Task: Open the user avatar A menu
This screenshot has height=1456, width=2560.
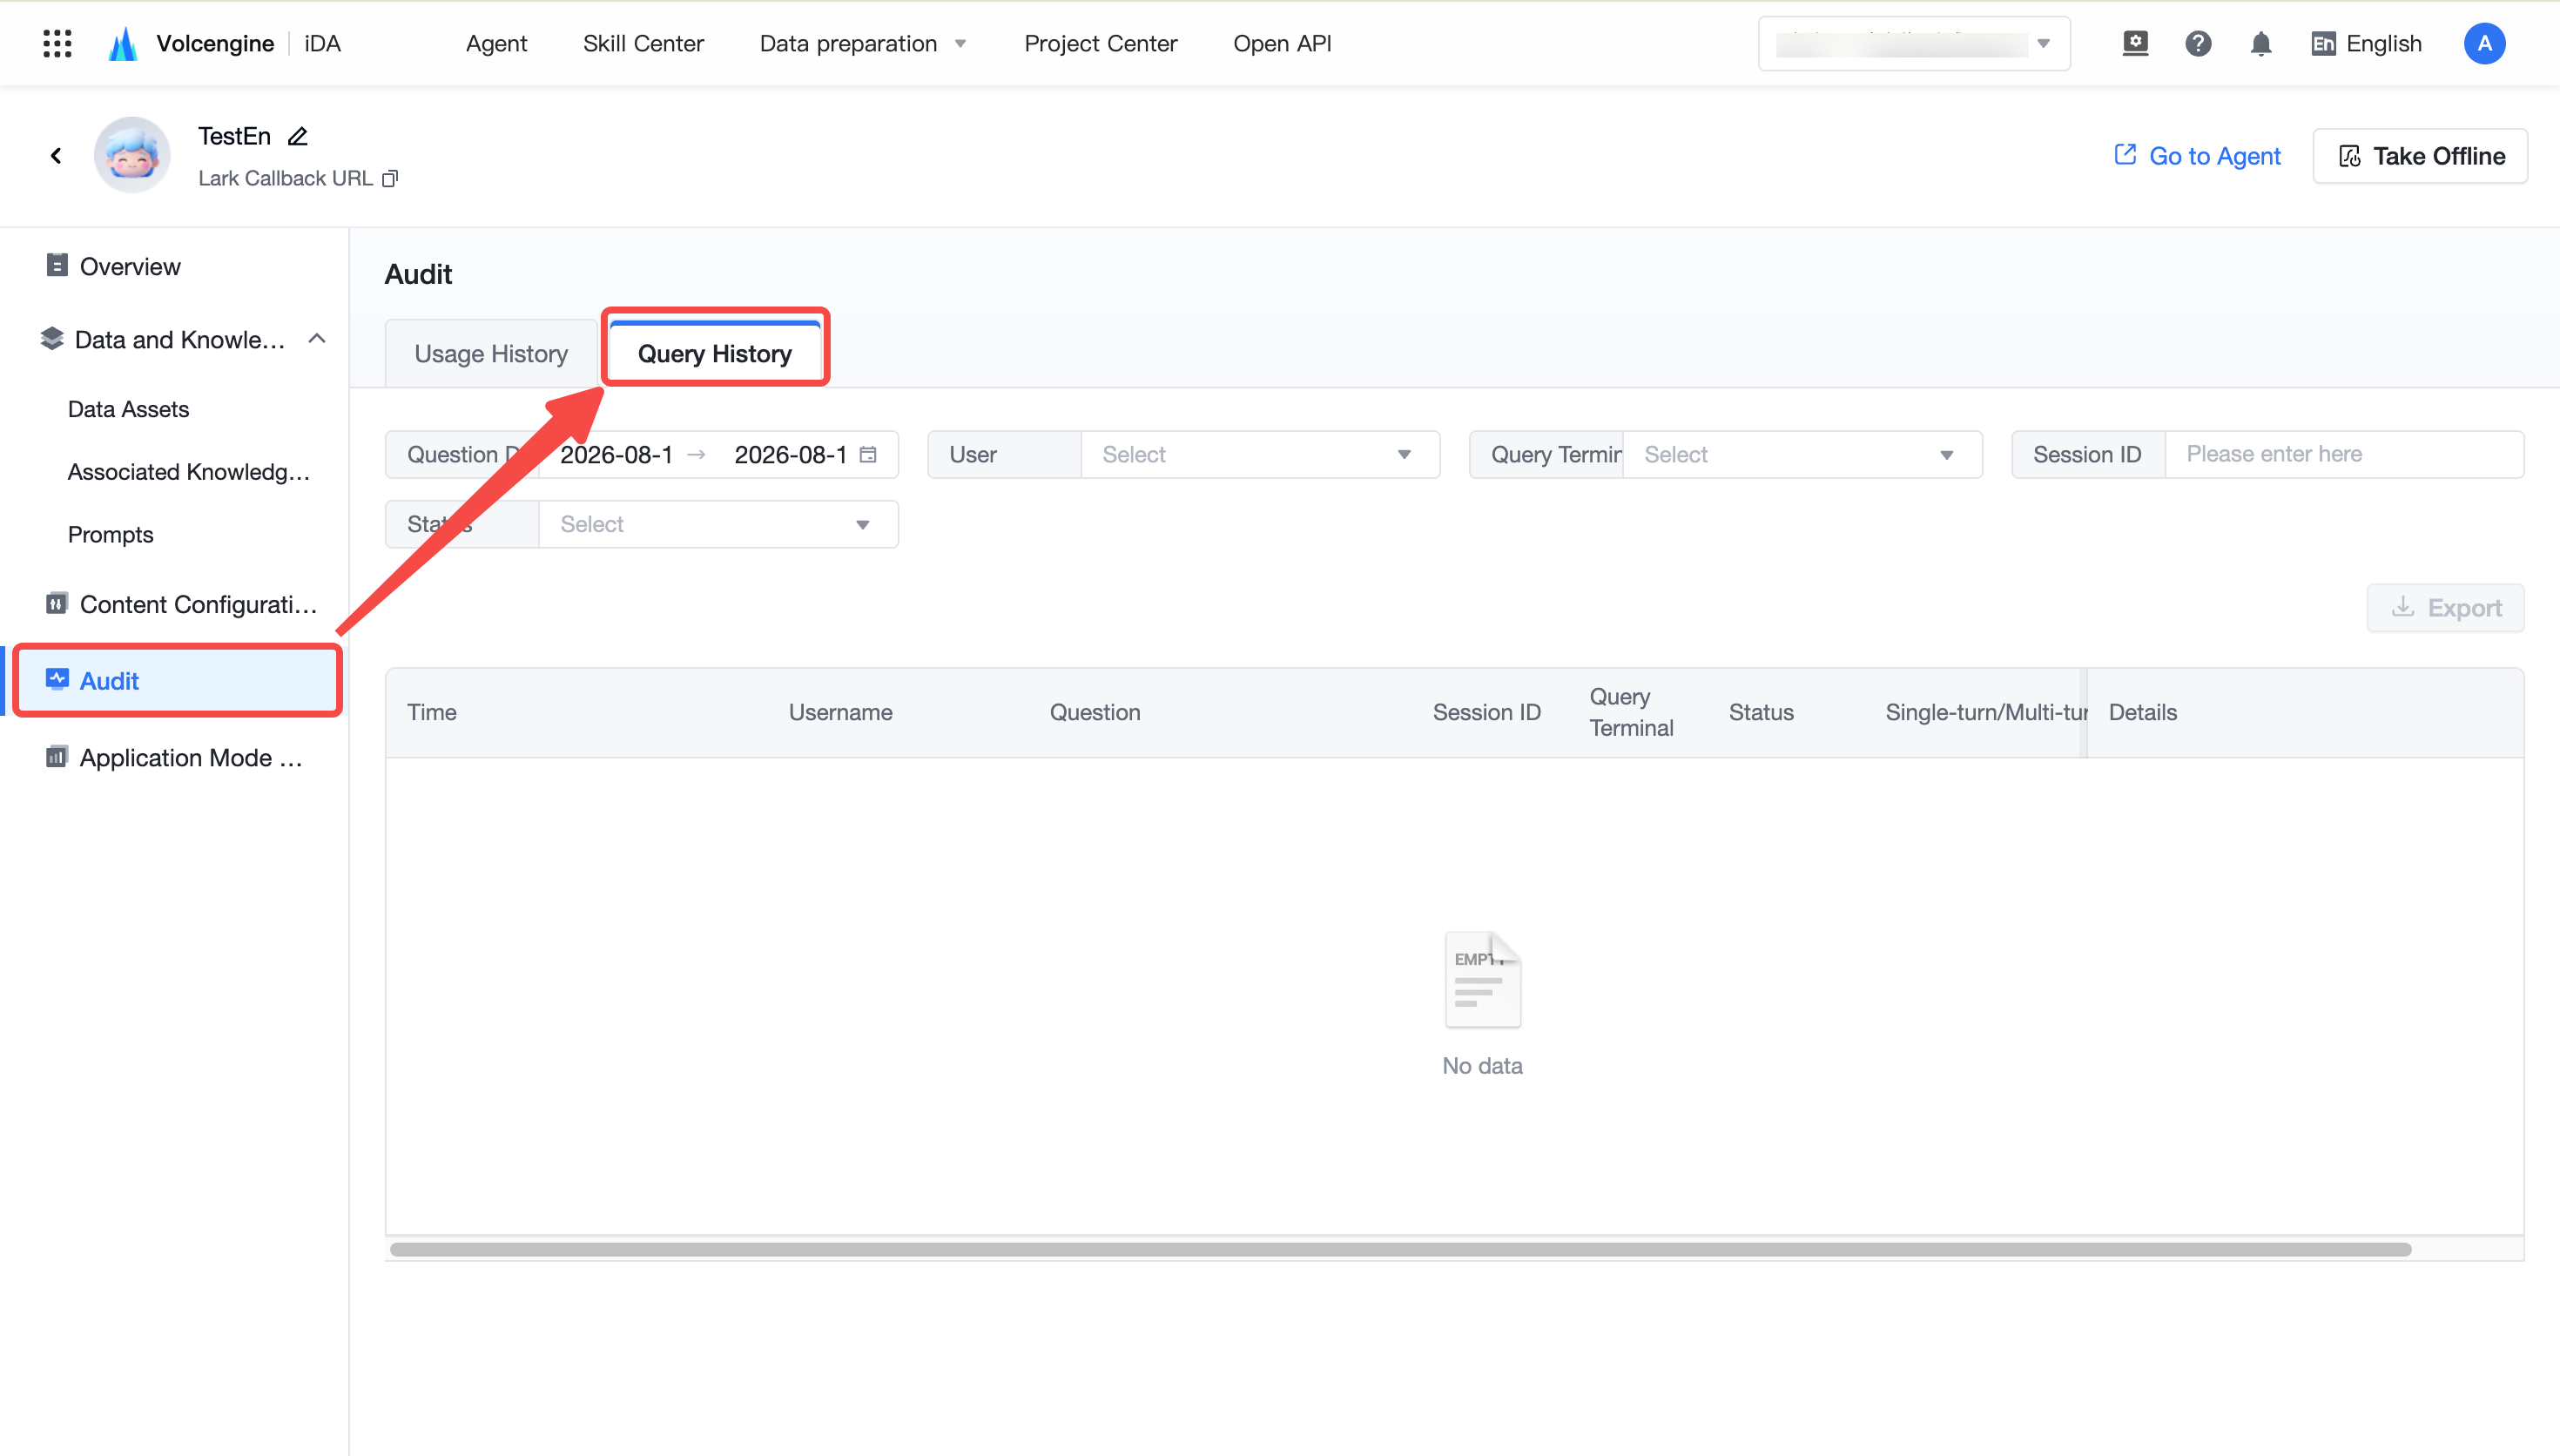Action: click(x=2484, y=43)
